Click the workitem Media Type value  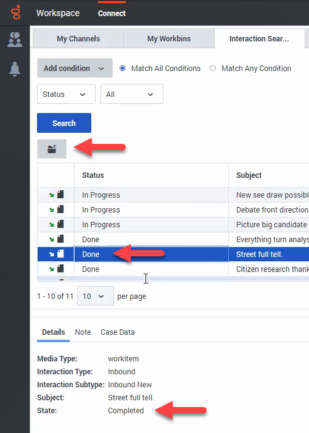tap(123, 359)
